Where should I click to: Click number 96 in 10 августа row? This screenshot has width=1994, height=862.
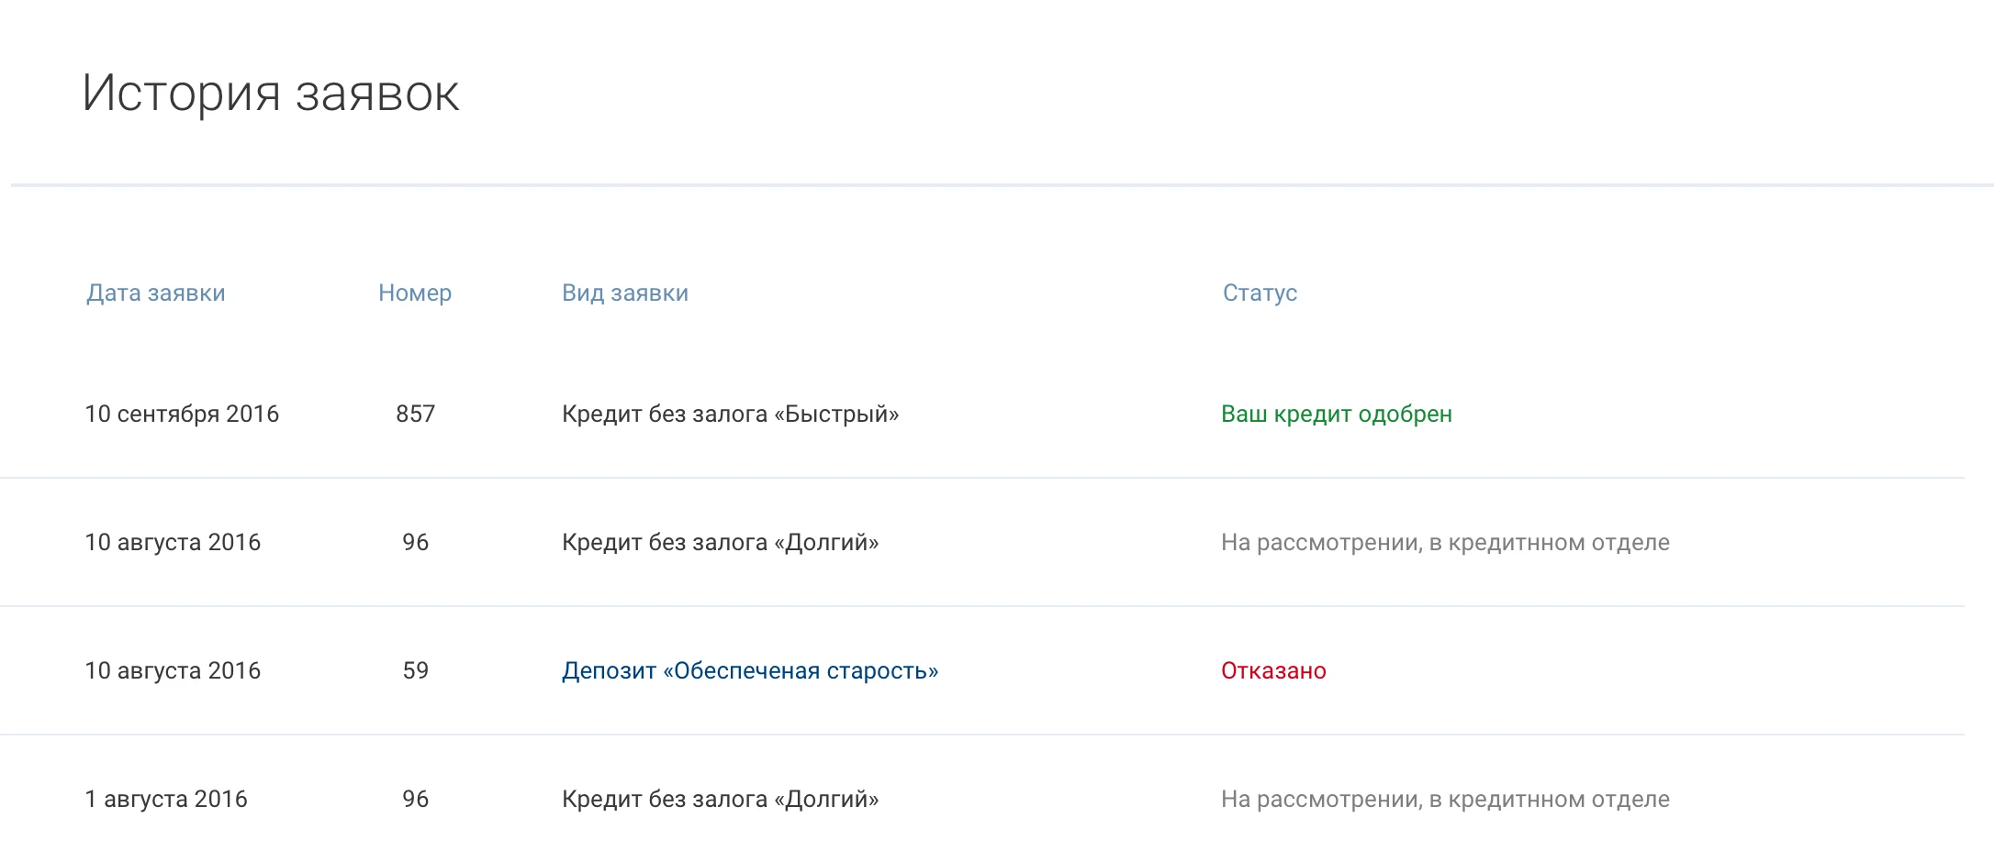pyautogui.click(x=415, y=543)
